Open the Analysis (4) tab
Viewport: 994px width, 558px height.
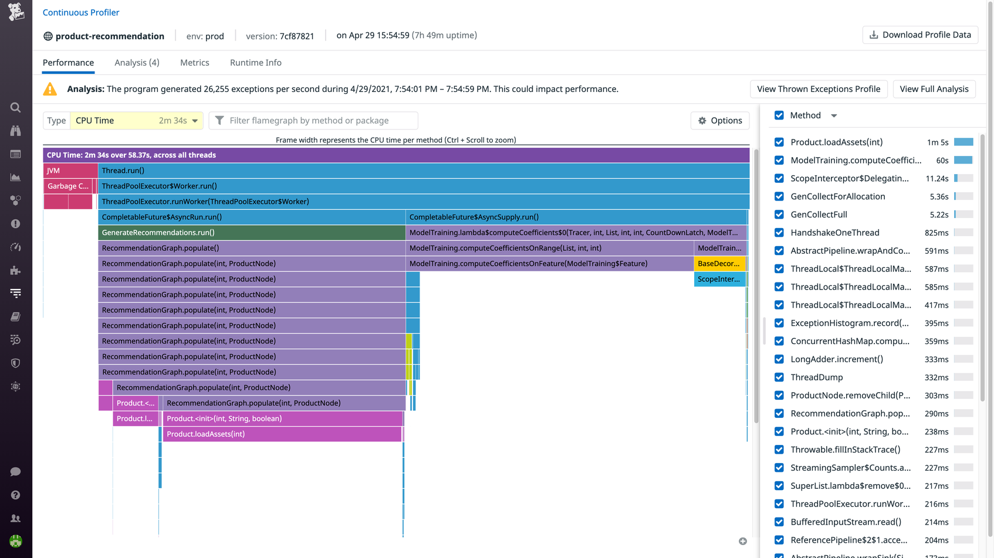(137, 63)
